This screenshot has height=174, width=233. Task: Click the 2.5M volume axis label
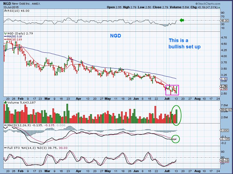224,117
